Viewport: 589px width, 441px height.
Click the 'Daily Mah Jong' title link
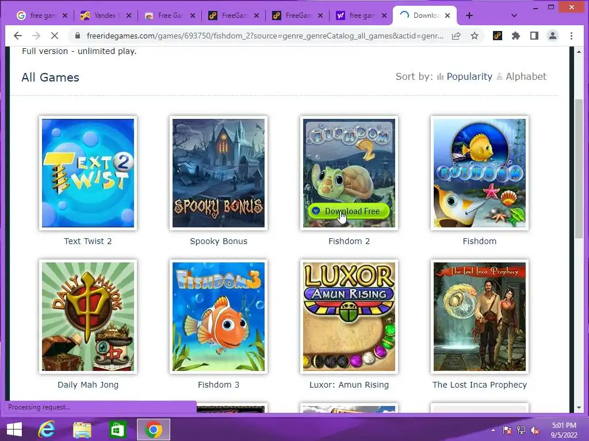[x=88, y=385]
